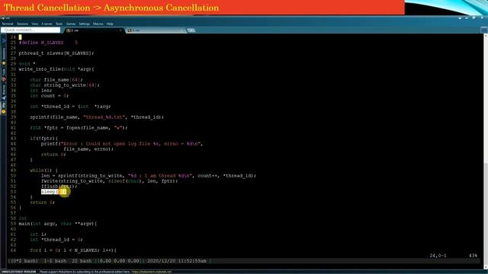Click the fwrite(string_to_write...) line
Image resolution: width=488 pixels, height=274 pixels.
point(109,181)
